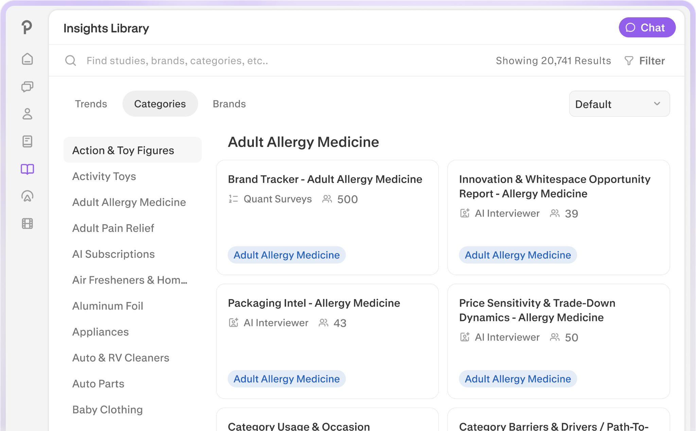The width and height of the screenshot is (696, 431).
Task: Switch to the Trends tab
Action: click(91, 104)
